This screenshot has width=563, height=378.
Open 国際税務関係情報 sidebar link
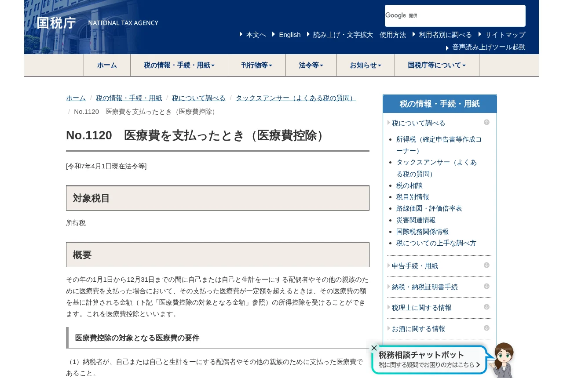click(x=423, y=232)
